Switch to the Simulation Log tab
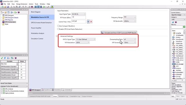The image size is (186, 105). tap(63, 96)
